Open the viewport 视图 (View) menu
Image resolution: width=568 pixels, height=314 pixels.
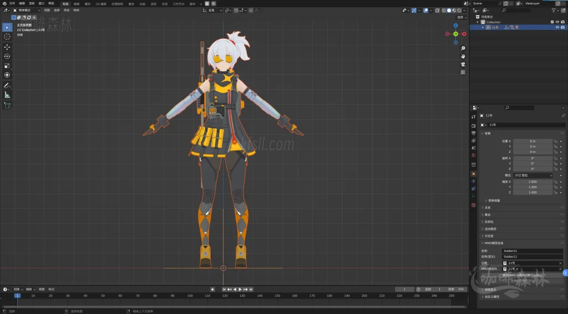click(x=47, y=11)
